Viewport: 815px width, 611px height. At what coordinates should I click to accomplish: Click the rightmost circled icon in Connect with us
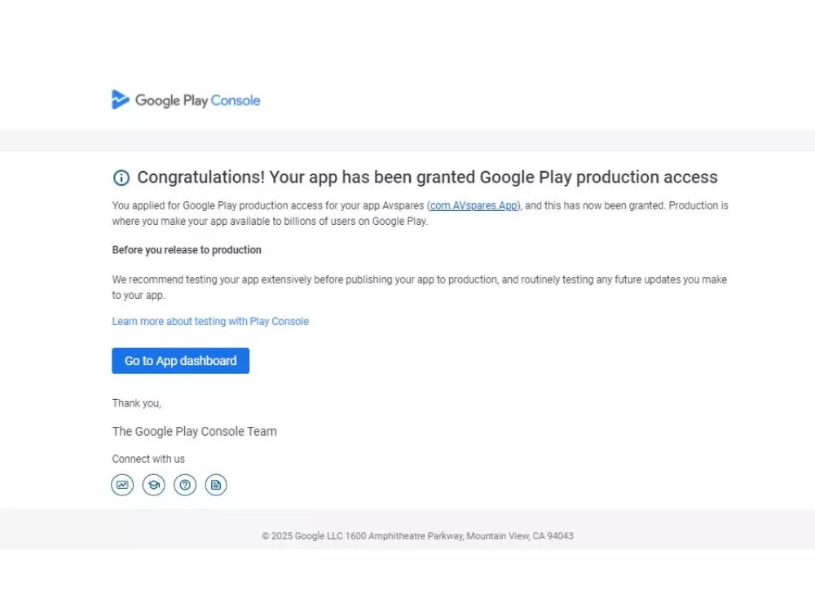pos(216,485)
